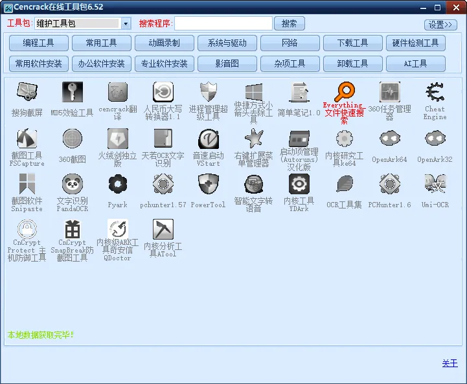Launch 内核分析工具ATool icon
This screenshot has height=384, width=467.
pos(163,229)
